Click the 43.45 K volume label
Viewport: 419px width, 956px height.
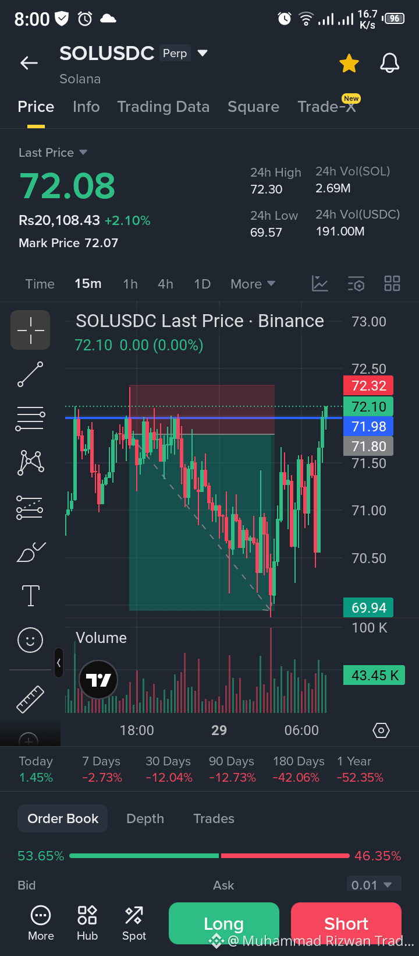(x=374, y=675)
